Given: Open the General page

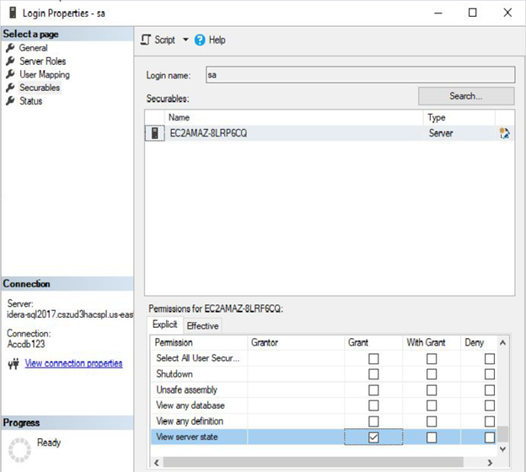Looking at the screenshot, I should pos(33,48).
